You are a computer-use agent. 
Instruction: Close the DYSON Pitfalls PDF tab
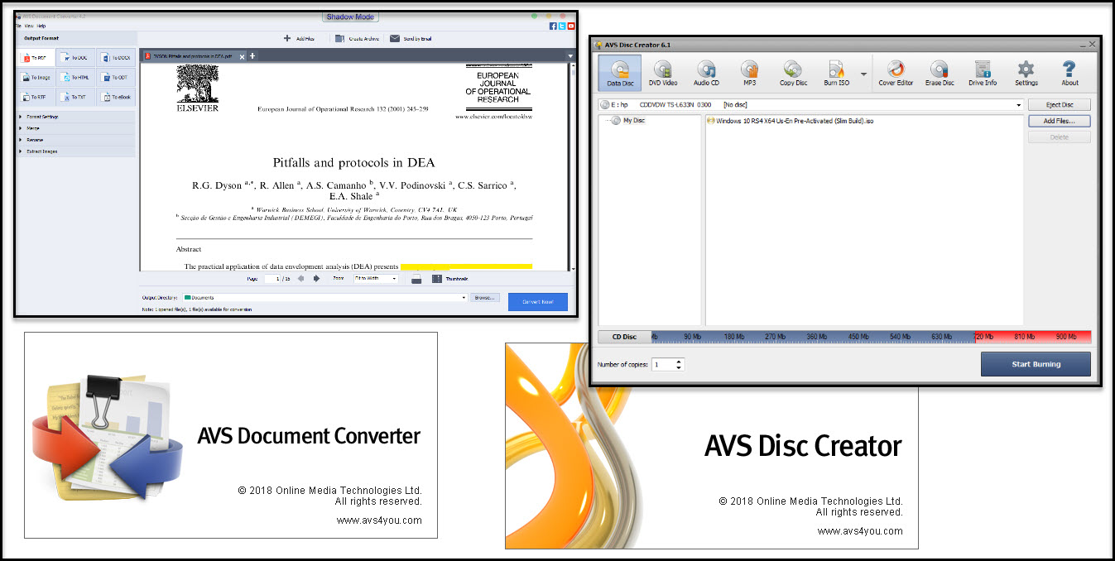[x=242, y=56]
